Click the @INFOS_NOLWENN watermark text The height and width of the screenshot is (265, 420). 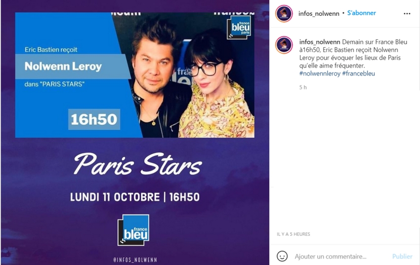pos(135,260)
